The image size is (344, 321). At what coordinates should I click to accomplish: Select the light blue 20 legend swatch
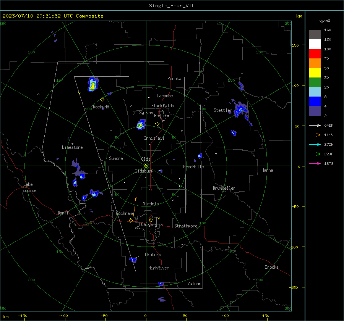pos(315,92)
